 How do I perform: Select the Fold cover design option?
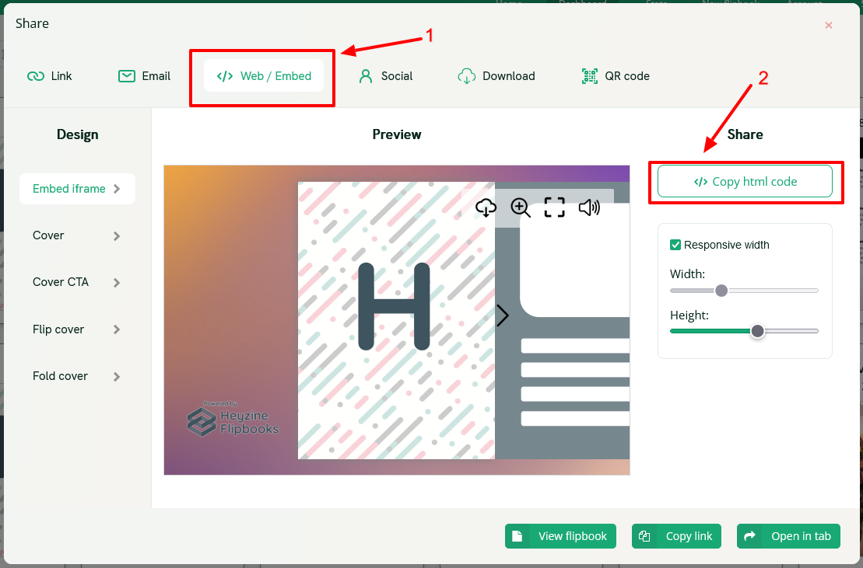(77, 376)
